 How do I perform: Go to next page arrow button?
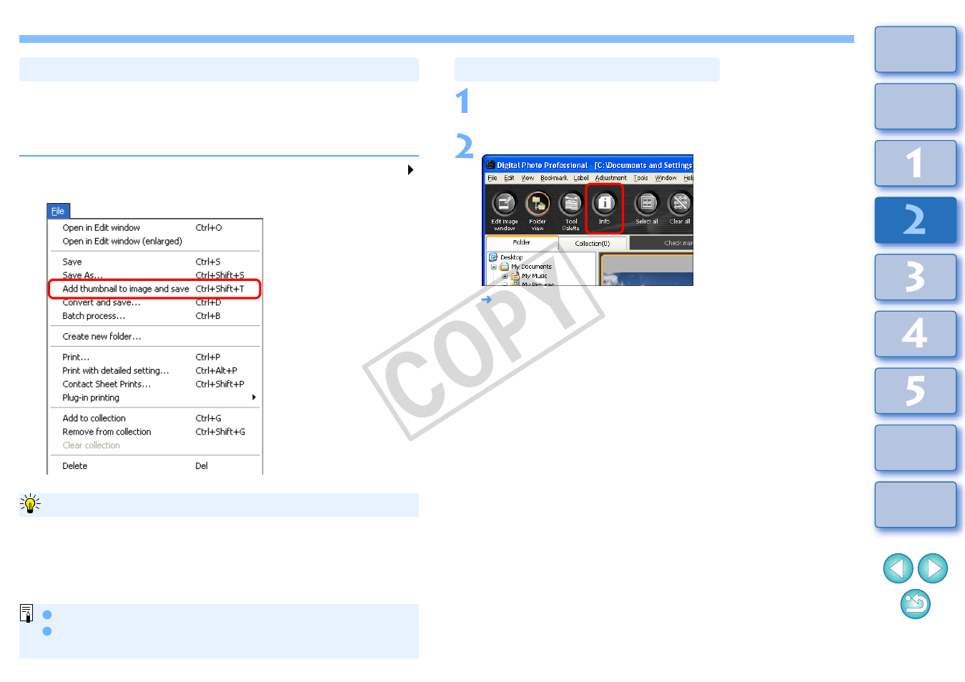932,568
